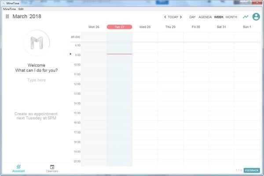Image resolution: width=264 pixels, height=176 pixels.
Task: Go to the previous week arrow
Action: point(165,17)
